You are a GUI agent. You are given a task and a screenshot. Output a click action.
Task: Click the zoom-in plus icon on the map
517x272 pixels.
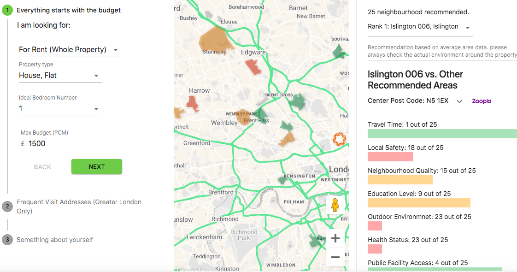[335, 238]
